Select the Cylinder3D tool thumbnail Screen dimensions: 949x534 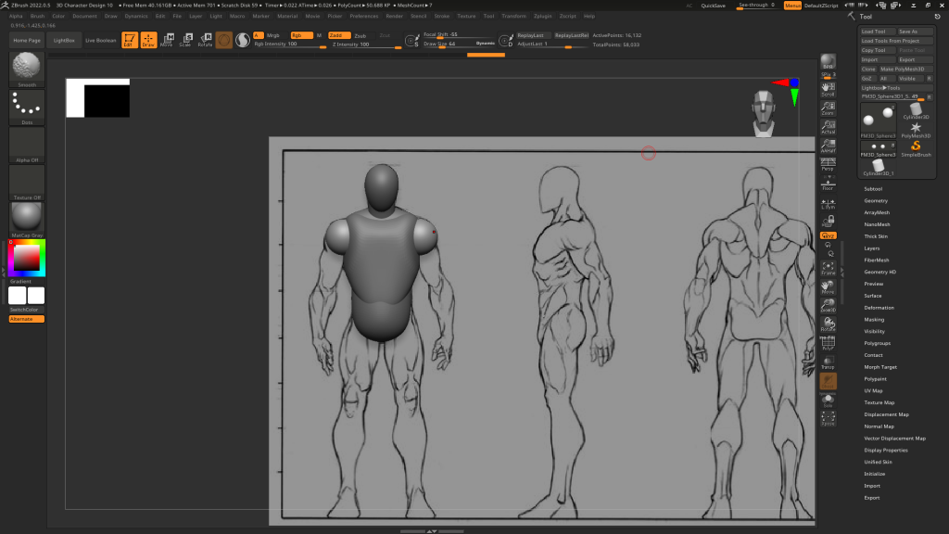pos(915,110)
